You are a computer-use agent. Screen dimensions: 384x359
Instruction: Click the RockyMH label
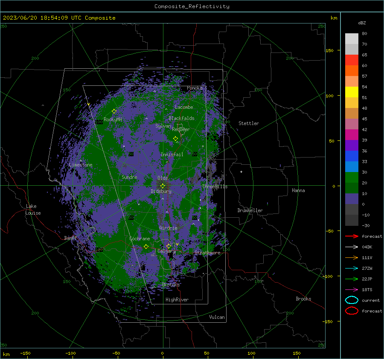coord(113,120)
